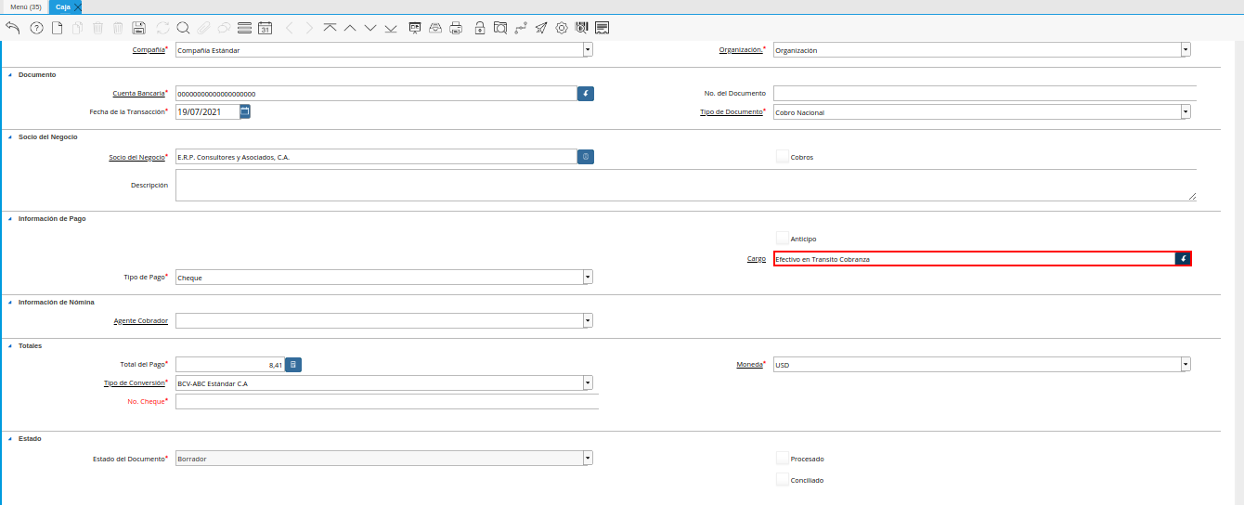Click the Cargo label link

point(757,259)
